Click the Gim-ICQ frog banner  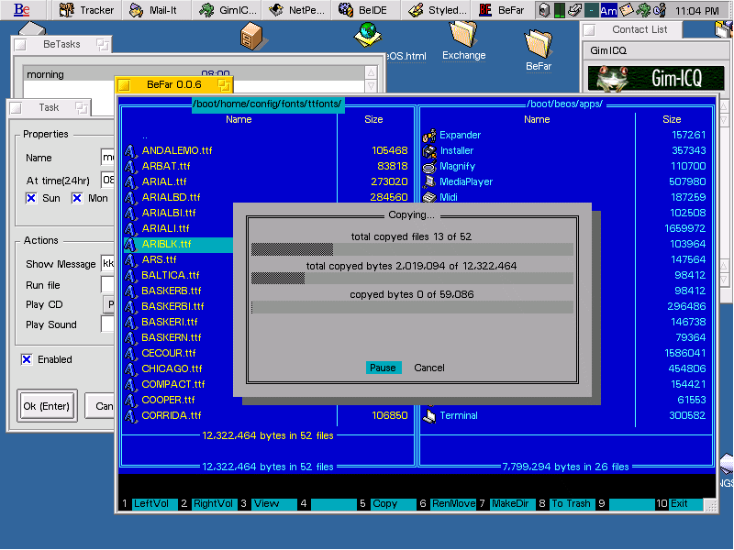click(656, 78)
